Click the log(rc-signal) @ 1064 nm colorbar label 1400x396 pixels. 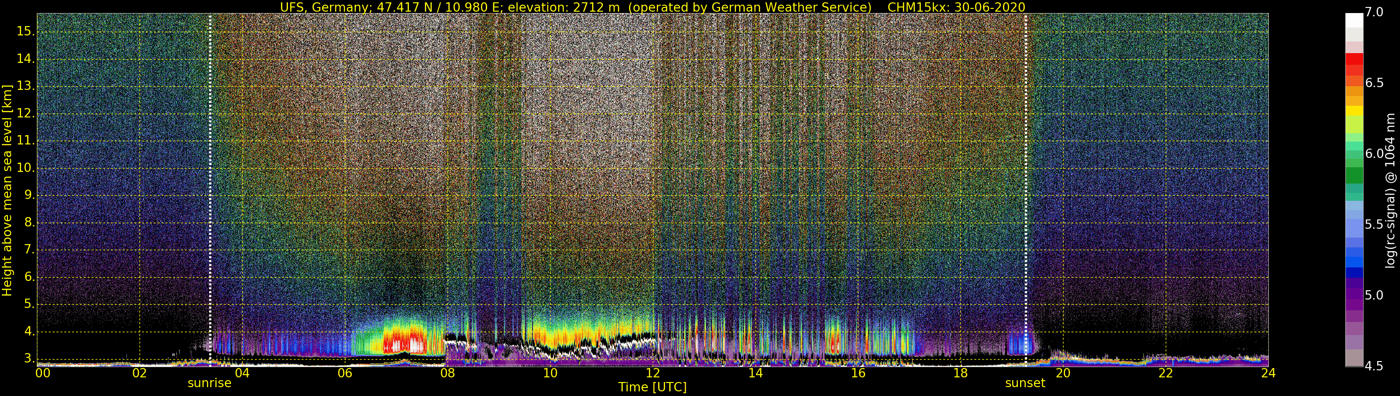coord(1390,190)
